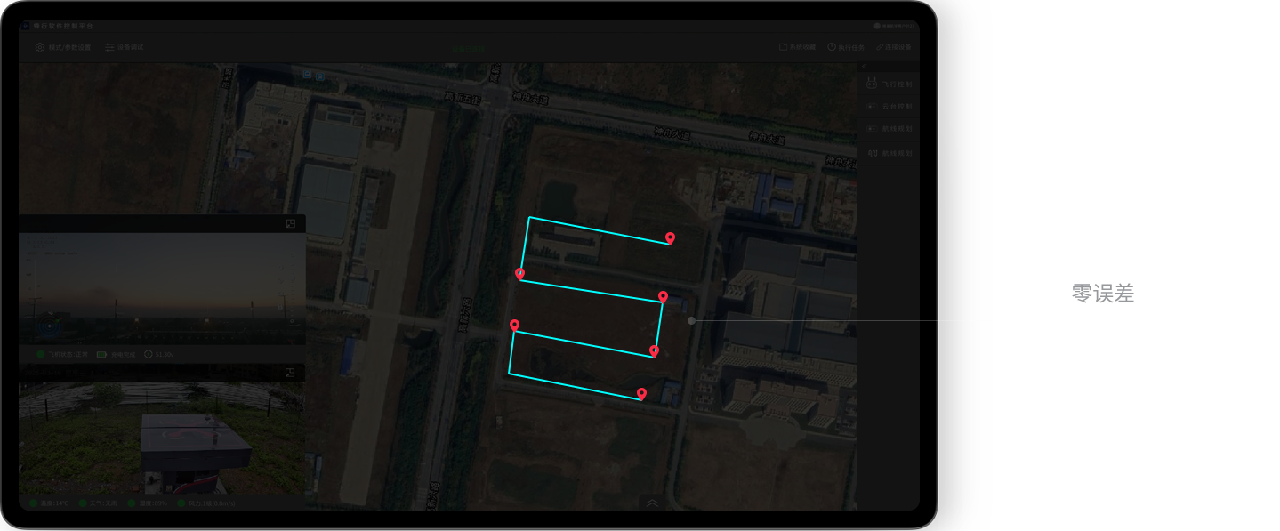This screenshot has width=1280, height=531.
Task: Open 模式/参数设置 gear settings
Action: coord(62,47)
